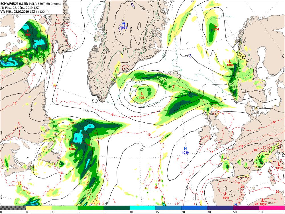Screen dimensions: 285x214
Task: Click the L 1012 low over North Africa
Action: coord(263,202)
